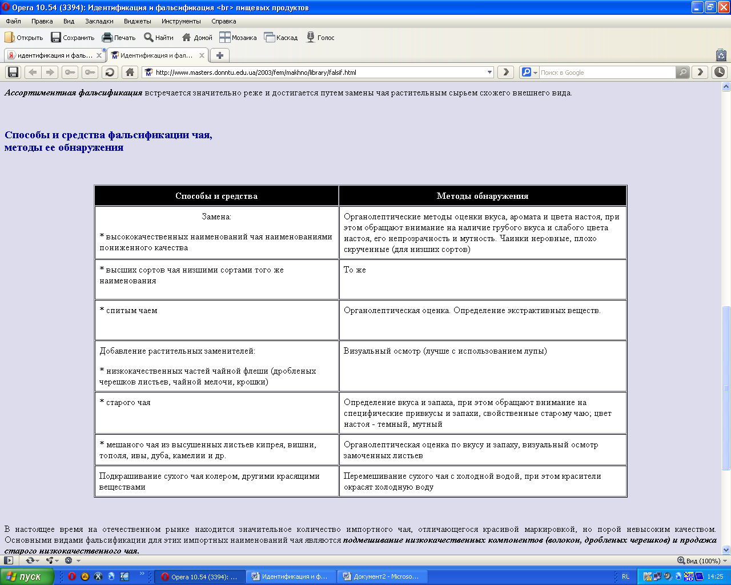This screenshot has height=585, width=731.
Task: Open the Правка menu
Action: (42, 21)
